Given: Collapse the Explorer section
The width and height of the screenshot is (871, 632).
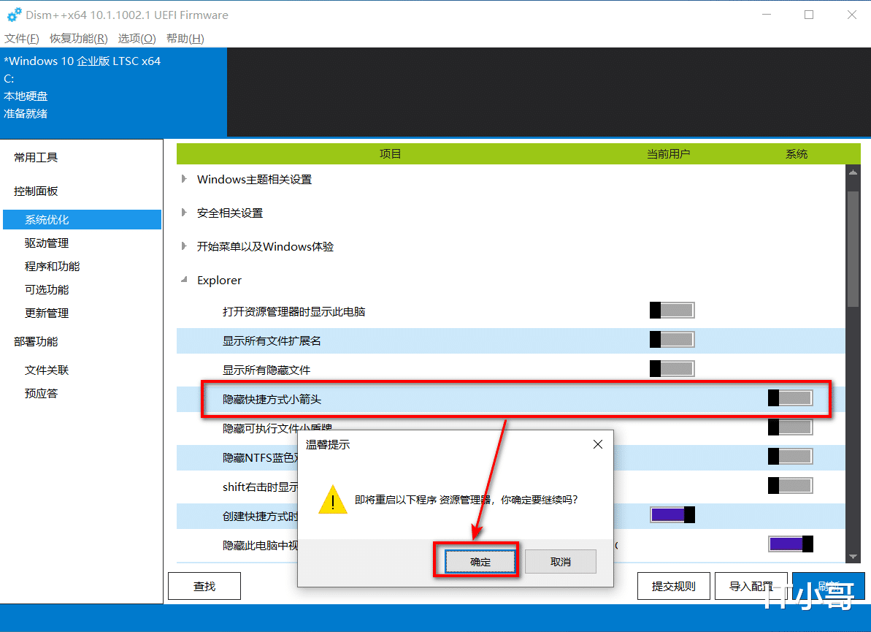Looking at the screenshot, I should click(183, 280).
